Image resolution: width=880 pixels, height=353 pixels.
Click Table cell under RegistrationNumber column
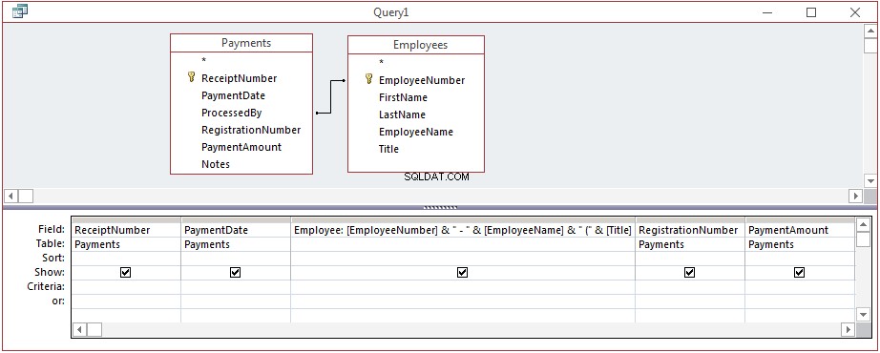pyautogui.click(x=690, y=244)
